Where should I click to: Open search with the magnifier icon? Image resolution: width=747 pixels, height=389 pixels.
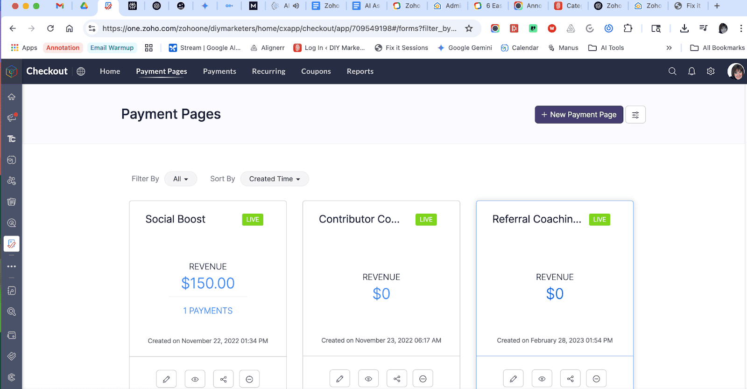[672, 71]
